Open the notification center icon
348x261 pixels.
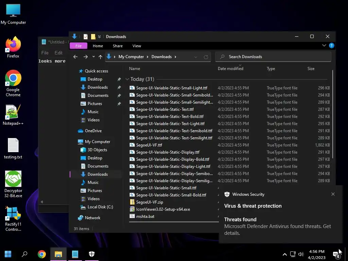coord(337,255)
